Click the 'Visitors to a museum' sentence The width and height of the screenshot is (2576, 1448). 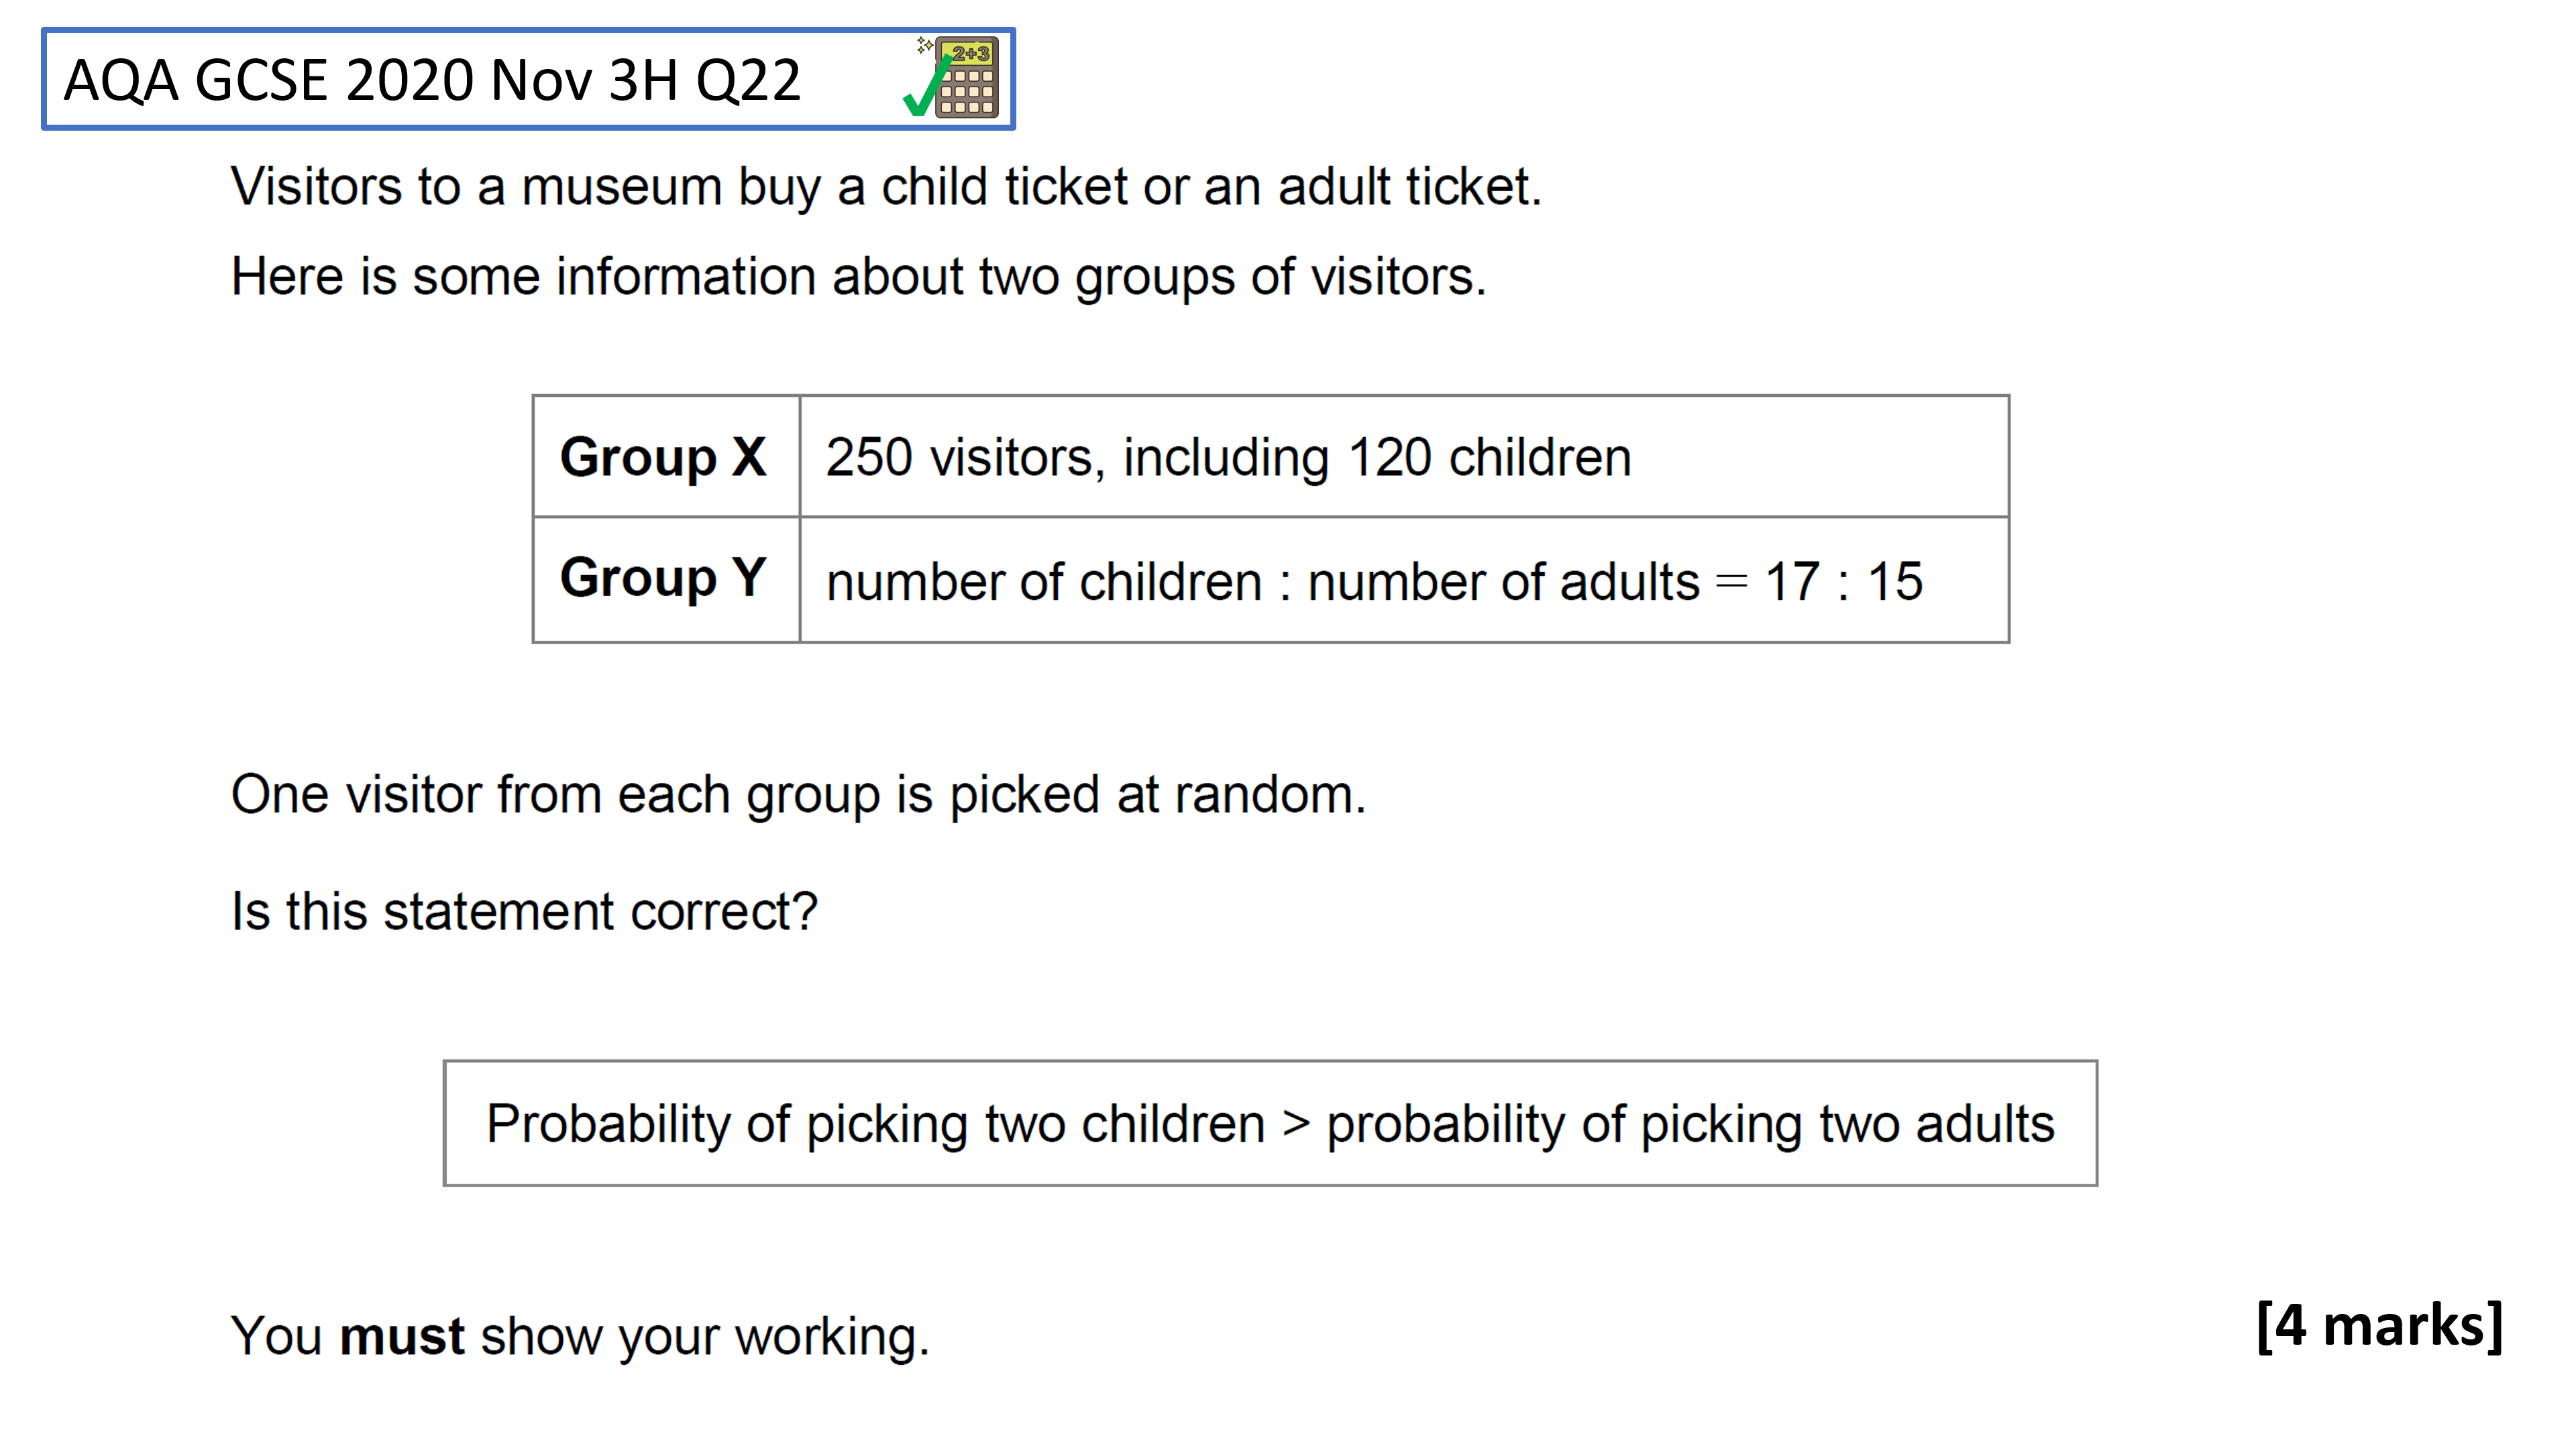[886, 187]
